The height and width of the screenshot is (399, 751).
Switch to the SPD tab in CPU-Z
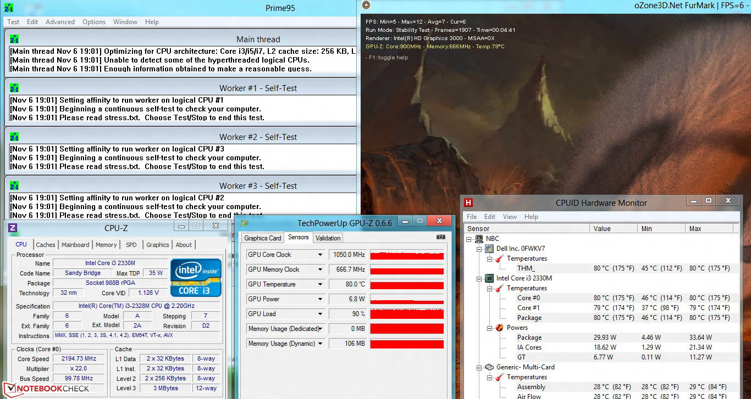(x=131, y=245)
